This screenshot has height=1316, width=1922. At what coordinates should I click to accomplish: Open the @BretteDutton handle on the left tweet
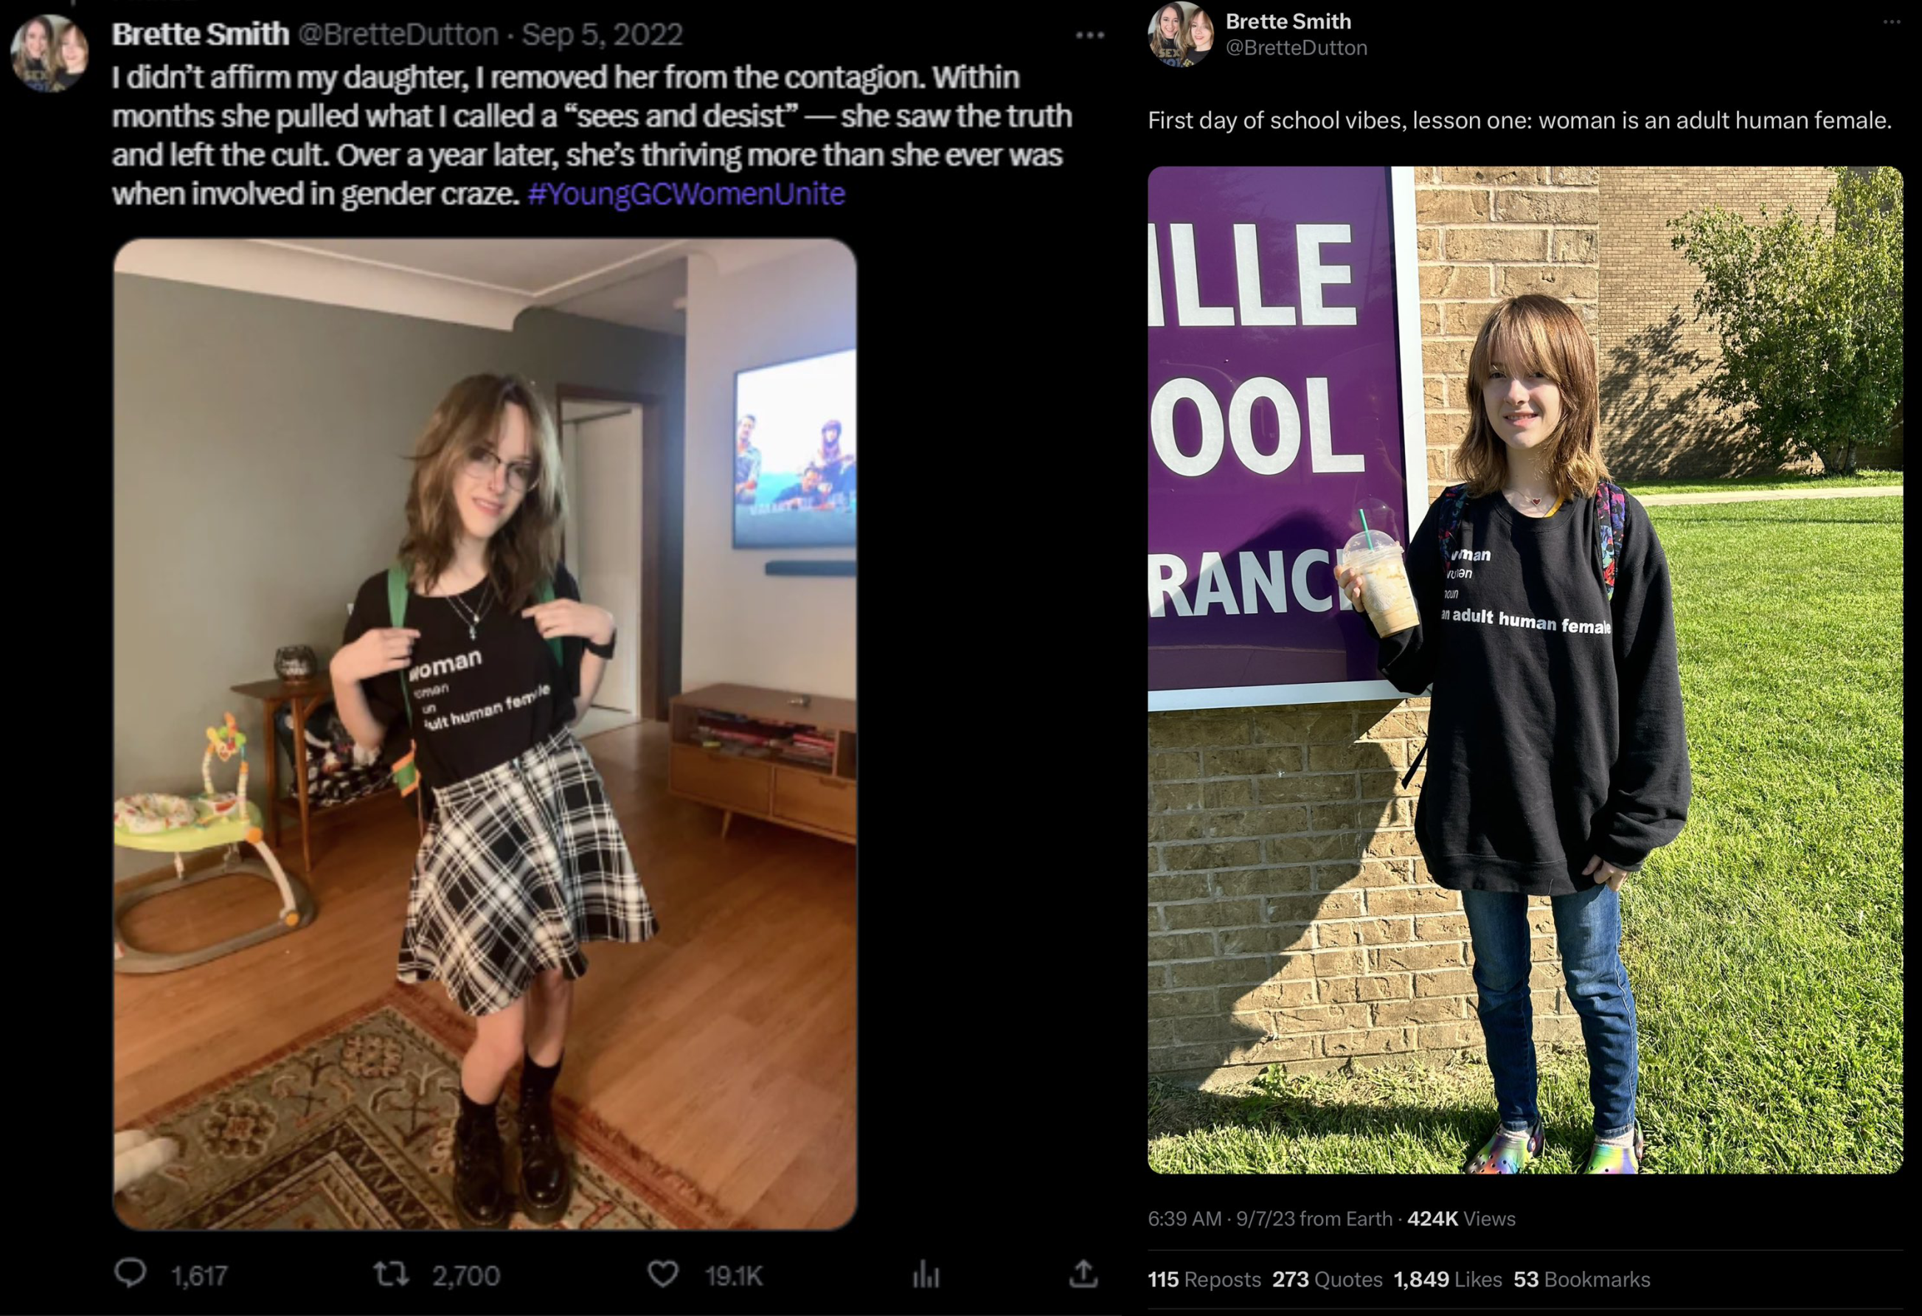[397, 34]
